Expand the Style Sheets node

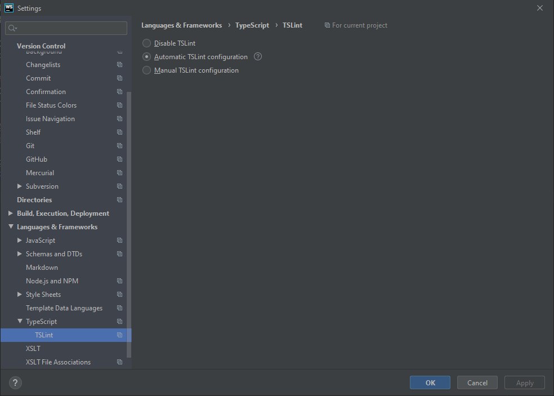click(x=20, y=294)
